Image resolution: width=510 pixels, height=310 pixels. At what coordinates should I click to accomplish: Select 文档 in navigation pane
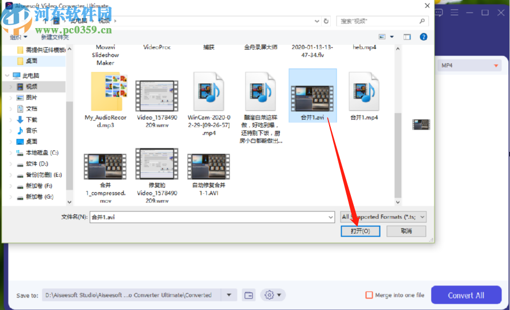31,109
